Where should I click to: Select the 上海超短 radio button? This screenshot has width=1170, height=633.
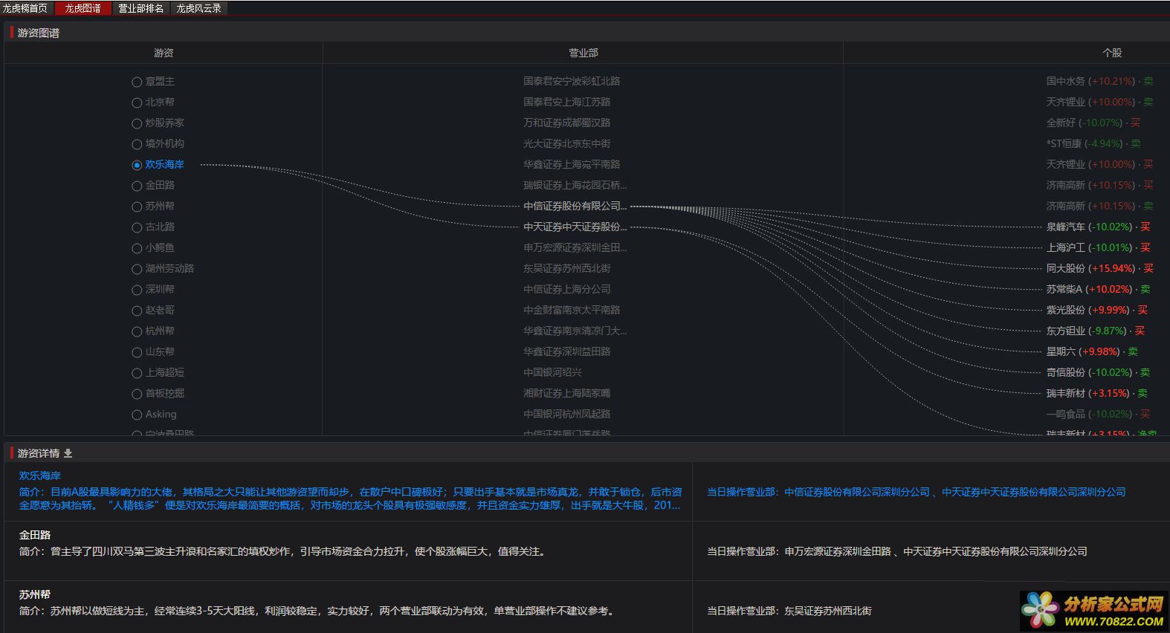pyautogui.click(x=137, y=373)
